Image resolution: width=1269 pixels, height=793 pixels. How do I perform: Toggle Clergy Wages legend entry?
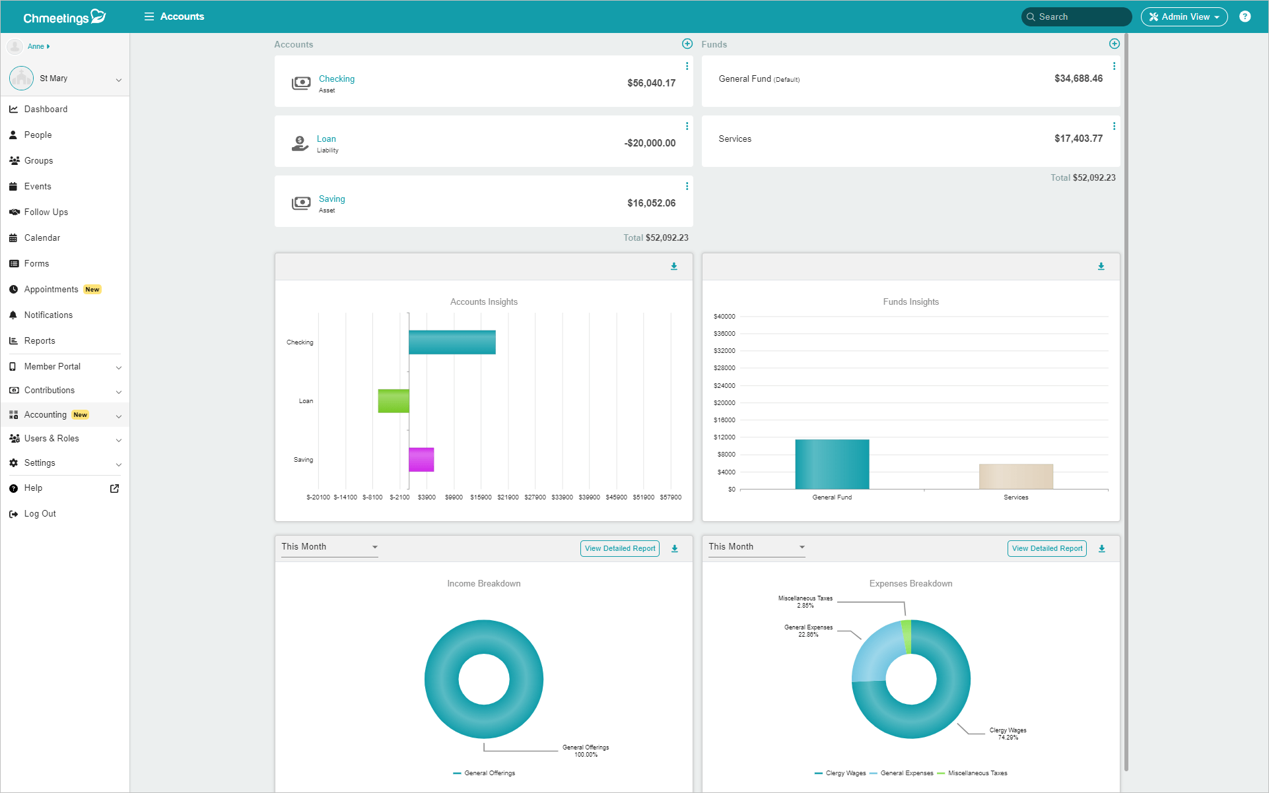pyautogui.click(x=840, y=773)
